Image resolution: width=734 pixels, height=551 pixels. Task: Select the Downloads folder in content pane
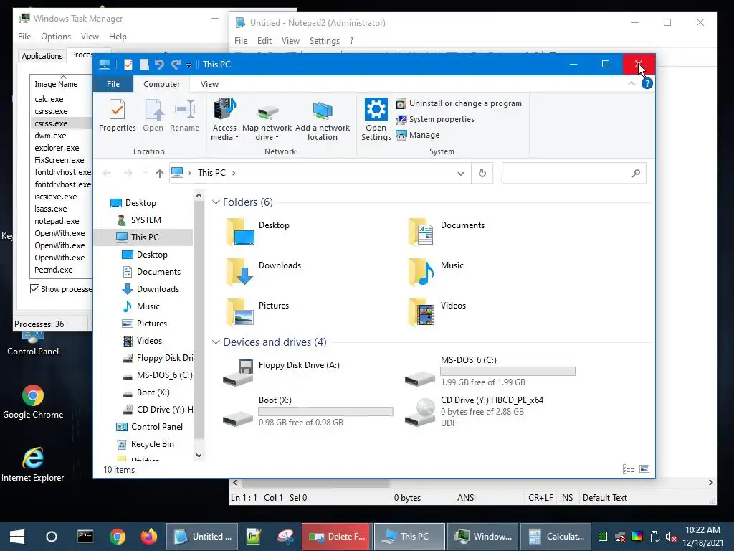pos(263,272)
